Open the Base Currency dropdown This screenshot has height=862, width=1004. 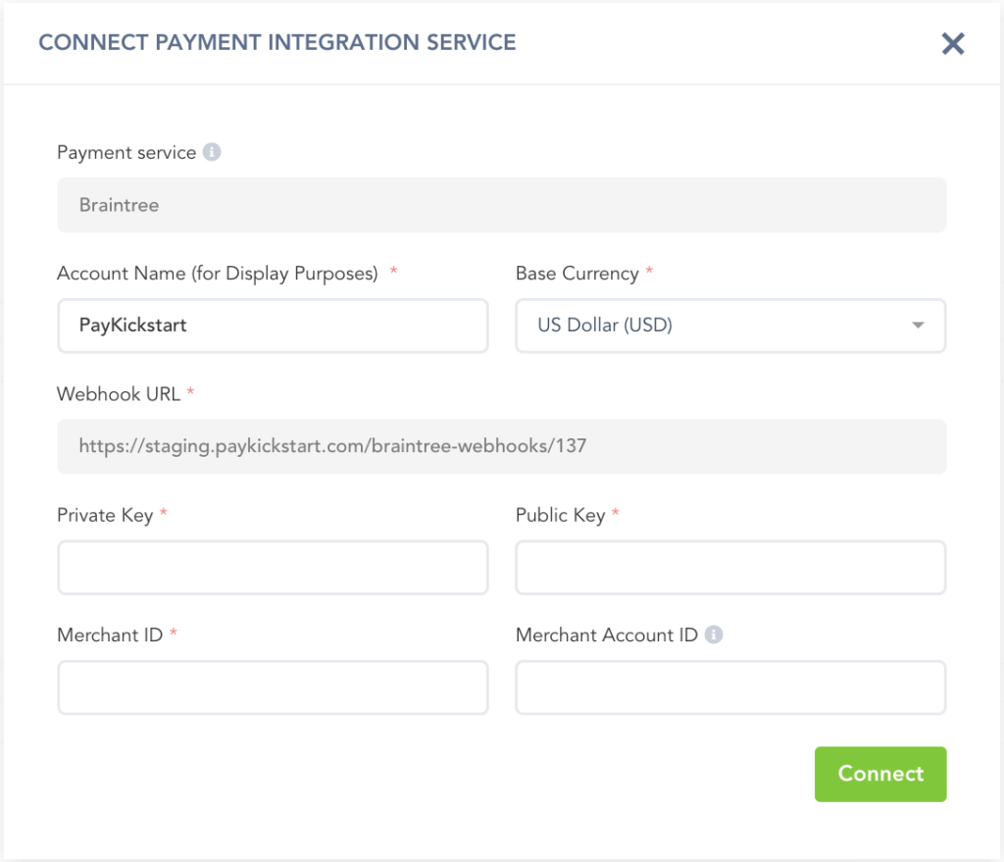click(730, 326)
